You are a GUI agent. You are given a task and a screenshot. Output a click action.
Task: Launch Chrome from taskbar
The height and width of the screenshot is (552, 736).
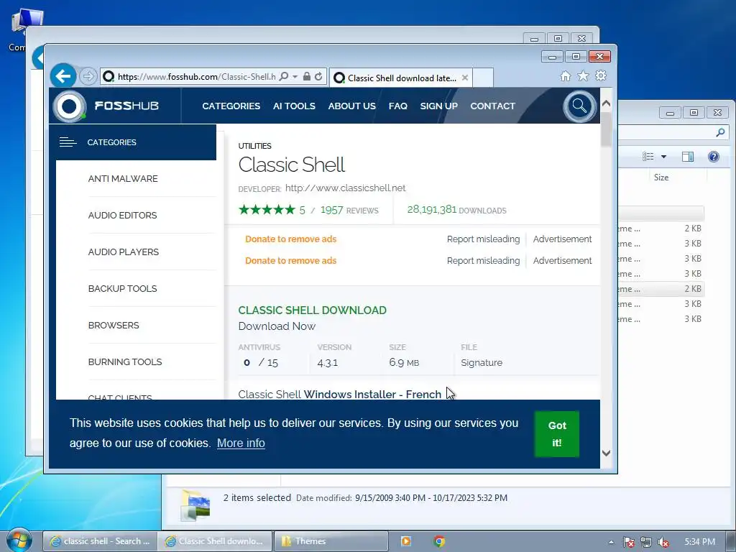(439, 541)
